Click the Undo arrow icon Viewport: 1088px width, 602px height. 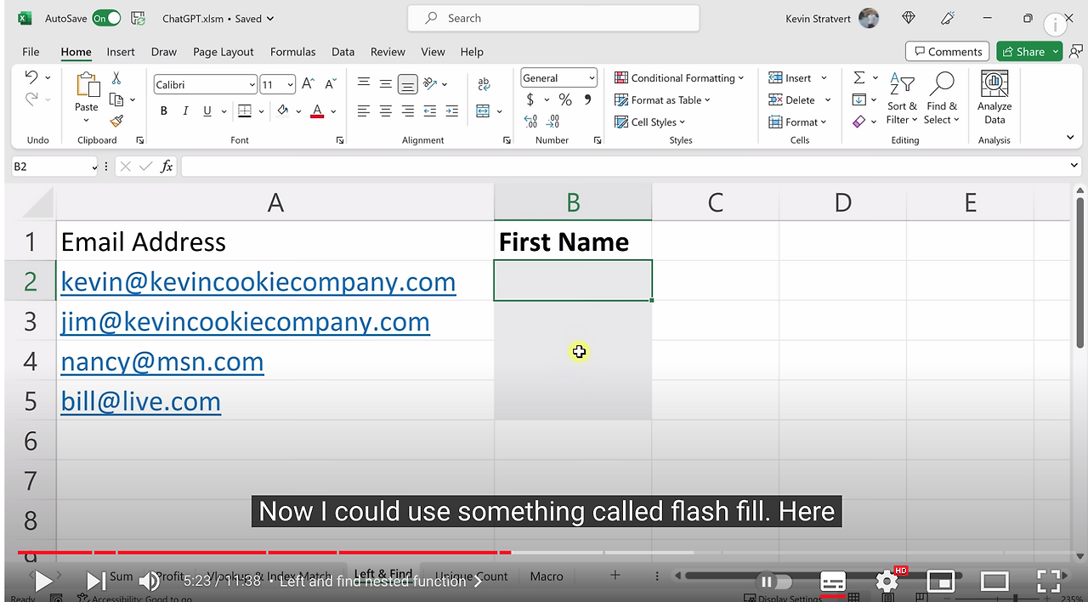31,77
